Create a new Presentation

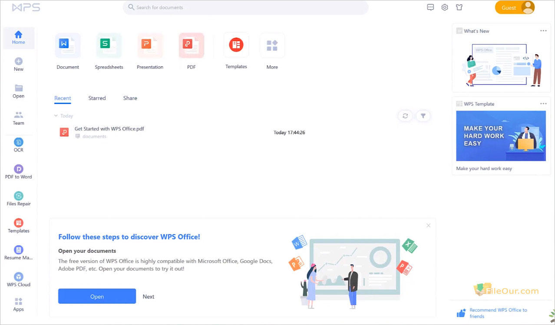[150, 46]
